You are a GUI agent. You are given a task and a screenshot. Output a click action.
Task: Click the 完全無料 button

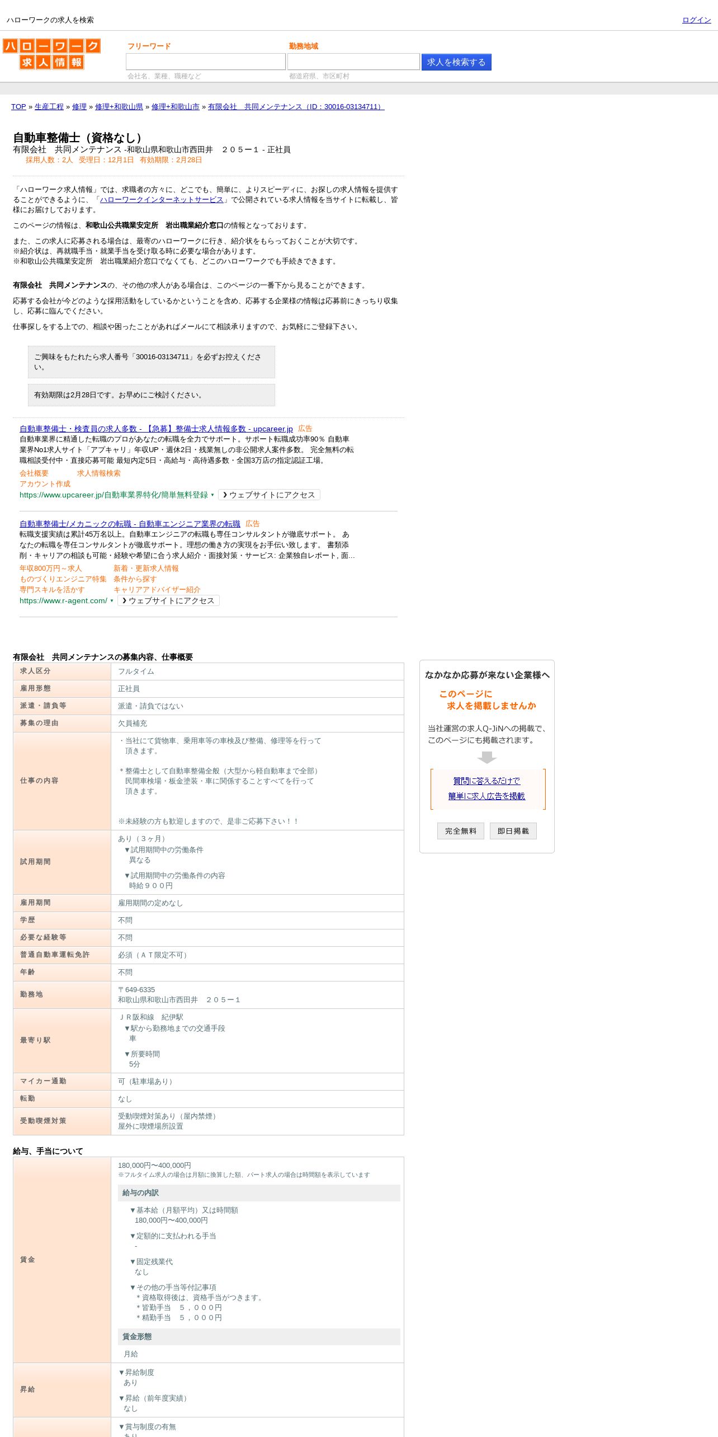[x=461, y=831]
